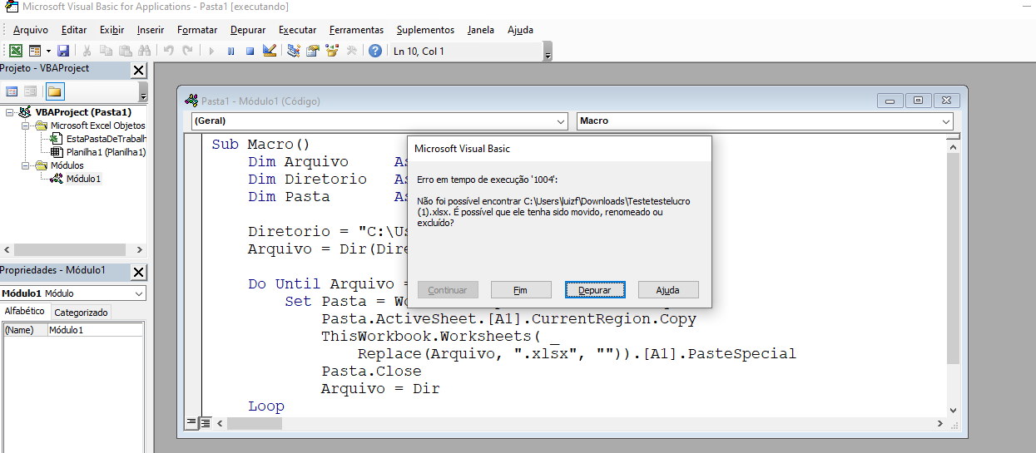Open the Insert object dropdown arrow
Viewport: 1036px width, 453px height.
[x=48, y=51]
